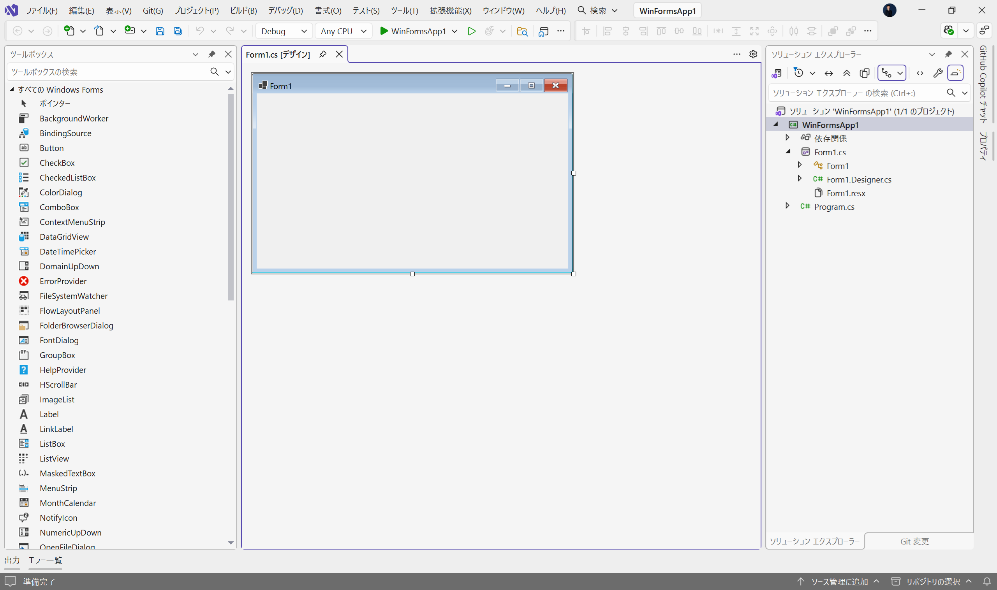The width and height of the screenshot is (997, 590).
Task: Click the Save (floppy disk) toolbar icon
Action: coord(160,31)
